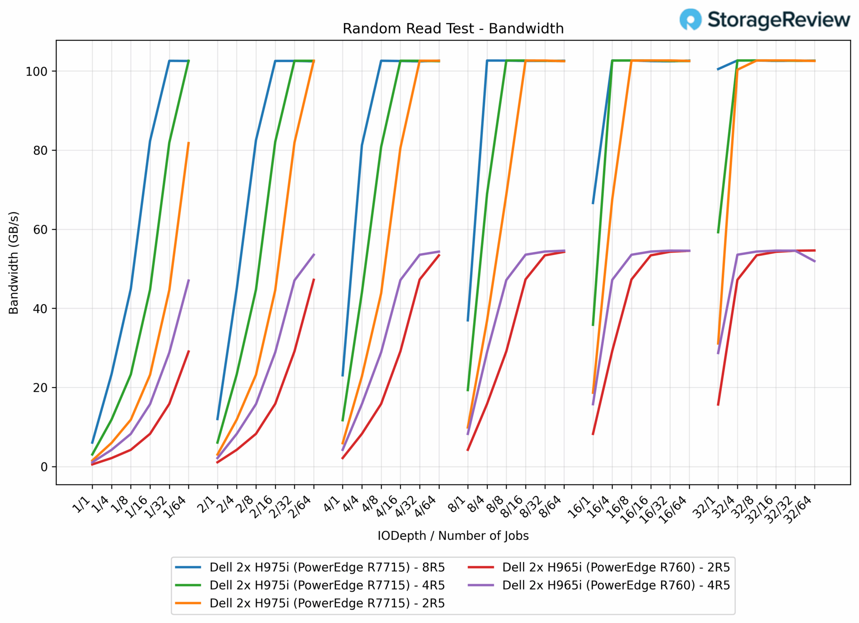
Task: Click the Random Read Test chart title
Action: pos(453,29)
